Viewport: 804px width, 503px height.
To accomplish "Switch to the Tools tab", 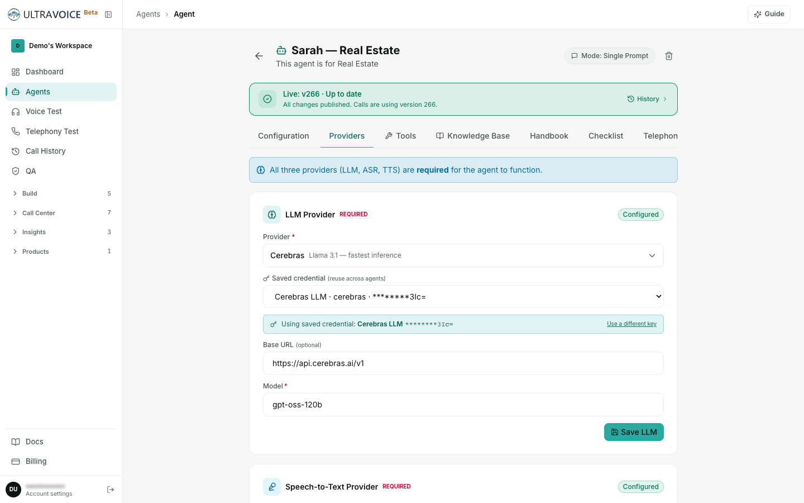I will pos(400,136).
